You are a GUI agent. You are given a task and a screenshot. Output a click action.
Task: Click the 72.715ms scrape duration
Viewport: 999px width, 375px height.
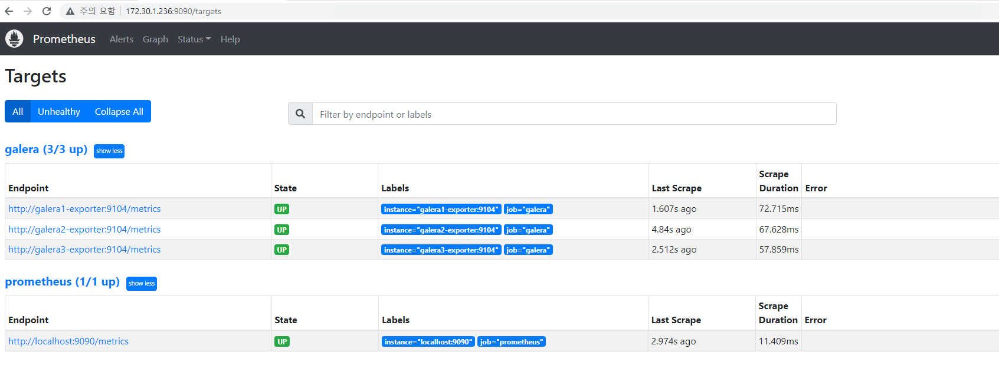click(x=779, y=209)
